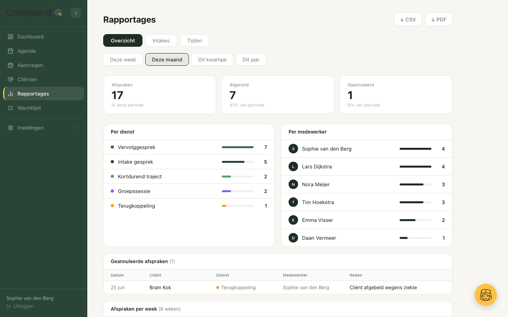Click the Vervolggesprek progress bar

pyautogui.click(x=238, y=147)
